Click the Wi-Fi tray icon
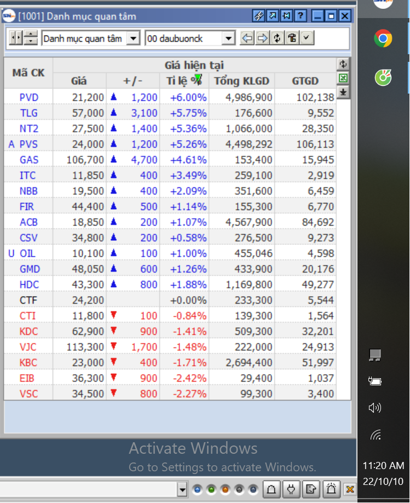 click(376, 435)
